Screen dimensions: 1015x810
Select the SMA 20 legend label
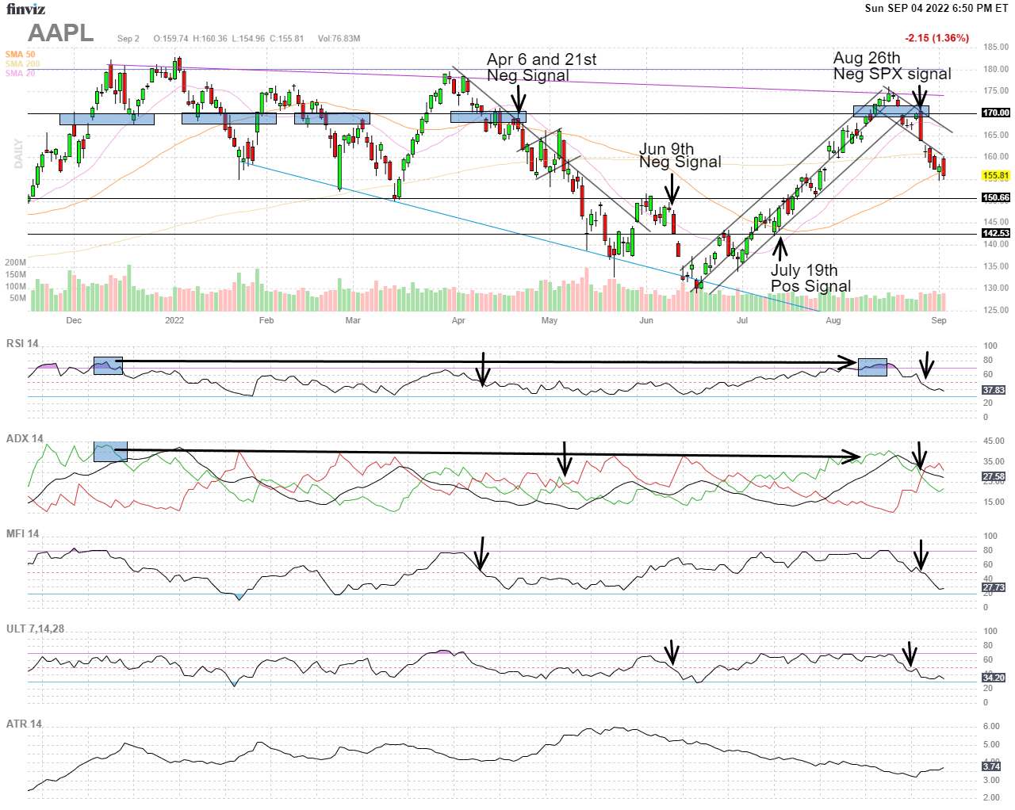pos(21,74)
